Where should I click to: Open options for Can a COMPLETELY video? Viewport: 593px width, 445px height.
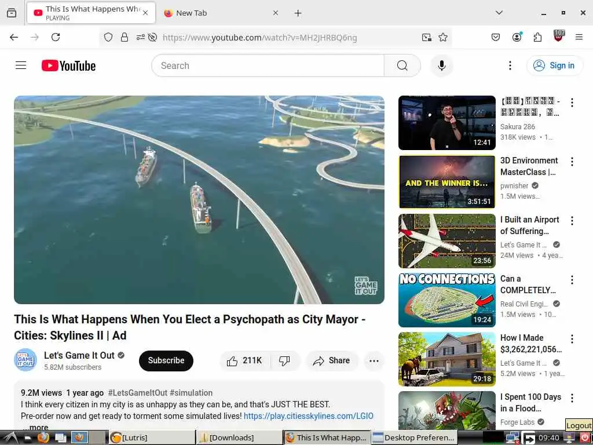click(x=572, y=280)
